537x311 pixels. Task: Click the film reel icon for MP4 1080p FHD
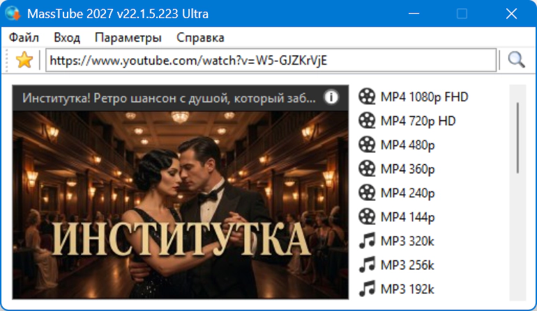pos(367,97)
